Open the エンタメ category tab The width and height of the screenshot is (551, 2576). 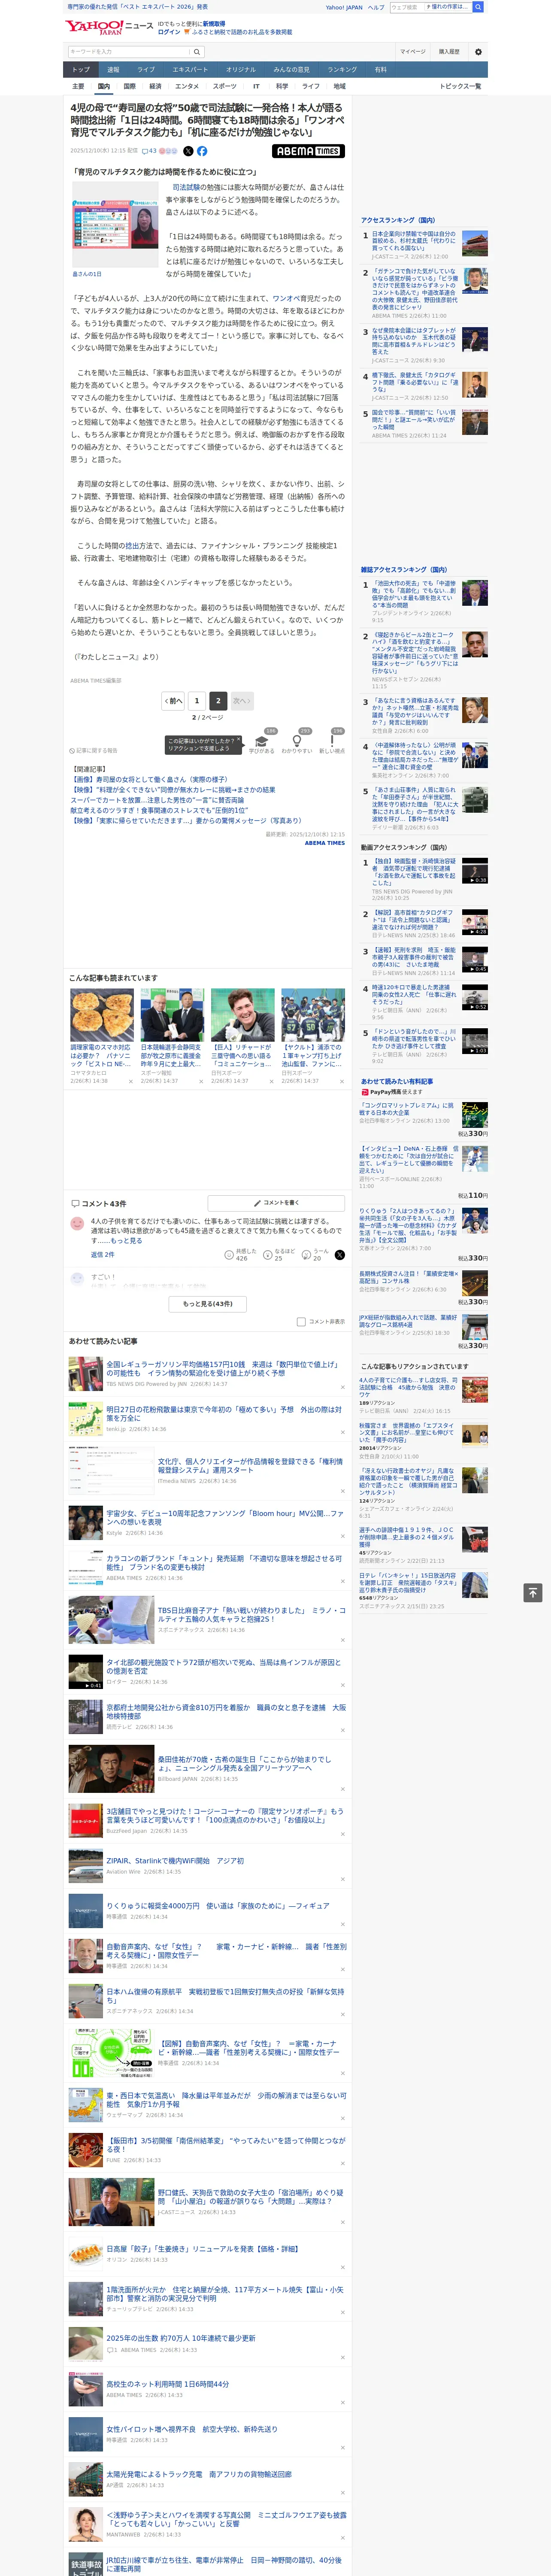tap(187, 86)
